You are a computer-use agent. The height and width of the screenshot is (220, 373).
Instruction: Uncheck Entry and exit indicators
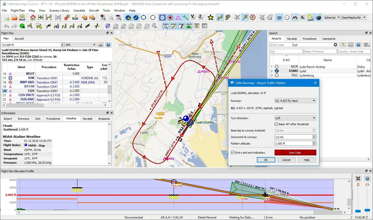click(233, 153)
